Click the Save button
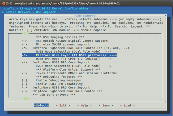173x116 pixels. tap(106, 106)
